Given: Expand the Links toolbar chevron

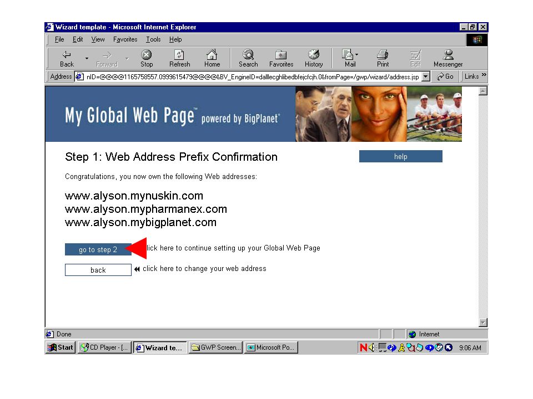Looking at the screenshot, I should 484,75.
